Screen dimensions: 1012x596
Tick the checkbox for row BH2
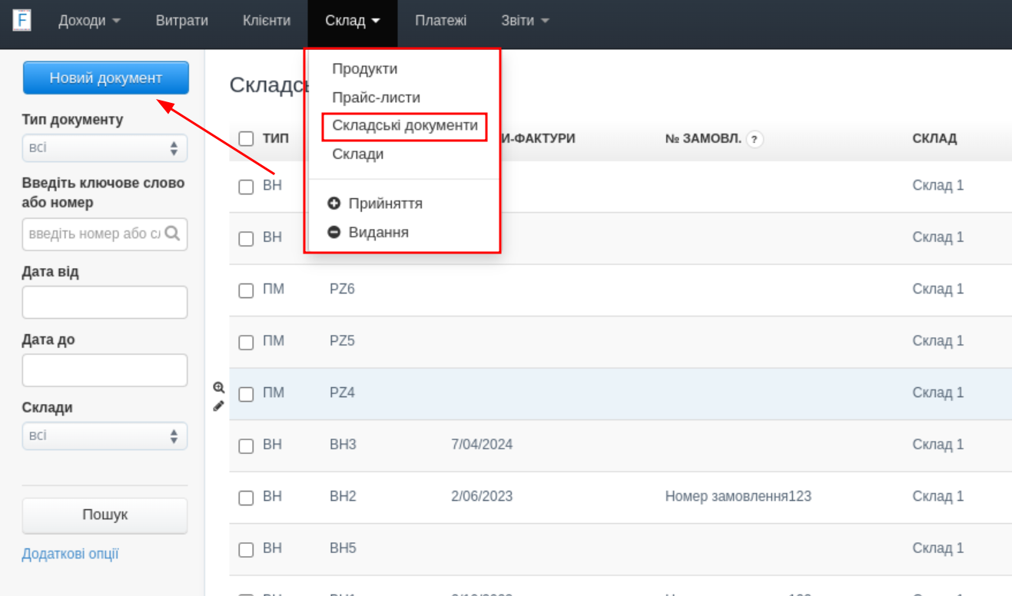246,498
